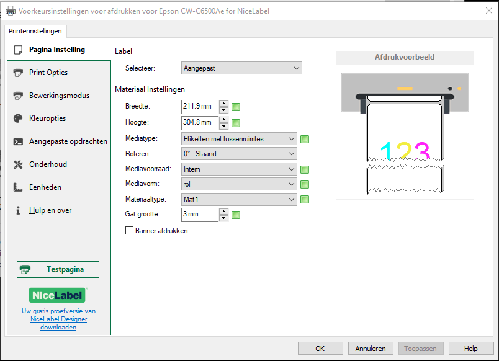The width and height of the screenshot is (499, 361).
Task: Open the Eenheden section
Action: tap(58, 187)
